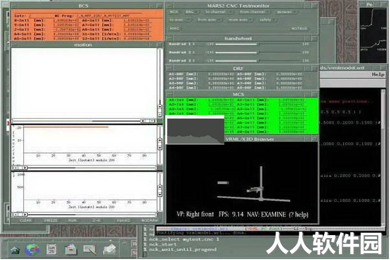Click FREEZE in the motion window
Screen dimensions: 390x260
[x=51, y=220]
